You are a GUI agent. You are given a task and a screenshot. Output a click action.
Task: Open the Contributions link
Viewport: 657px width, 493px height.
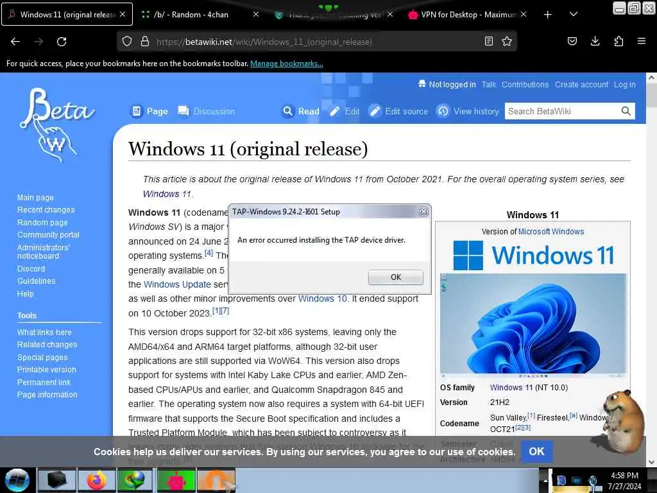525,84
